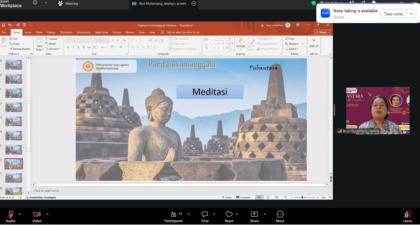Screen dimensions: 420x225
Task: Insert a New Slide
Action: click(40, 44)
